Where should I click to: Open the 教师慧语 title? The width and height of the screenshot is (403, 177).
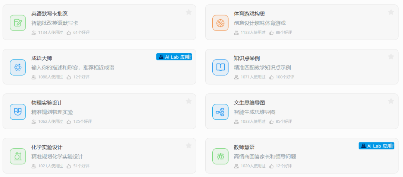point(244,147)
